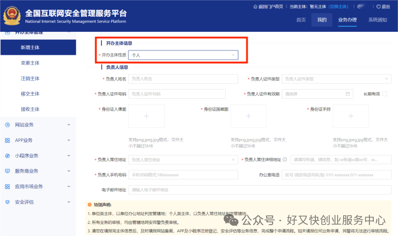The width and height of the screenshot is (398, 236).
Task: Click the 服务商业务 monitor icon
Action: 7,171
